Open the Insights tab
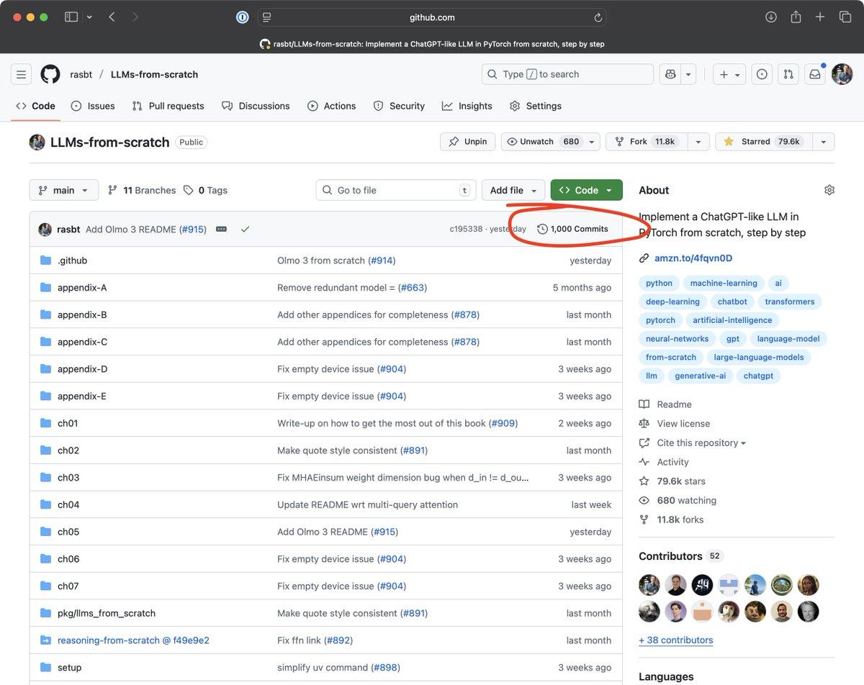 tap(467, 106)
